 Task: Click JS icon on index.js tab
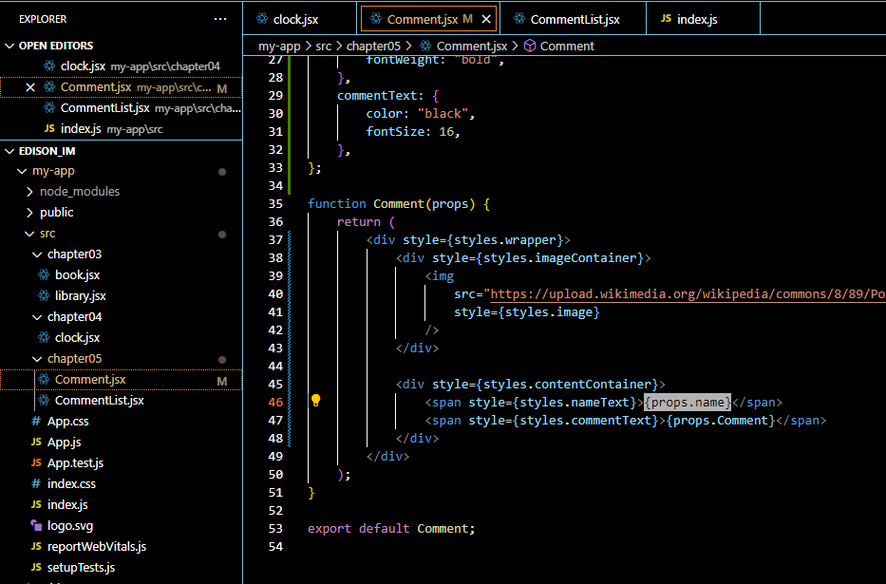[667, 19]
